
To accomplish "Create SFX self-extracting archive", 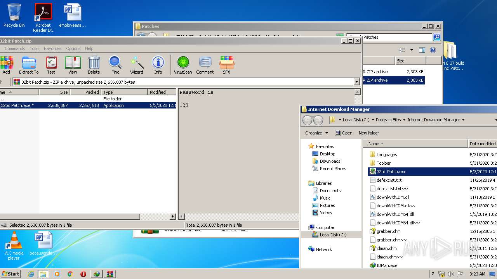I will pos(227,65).
